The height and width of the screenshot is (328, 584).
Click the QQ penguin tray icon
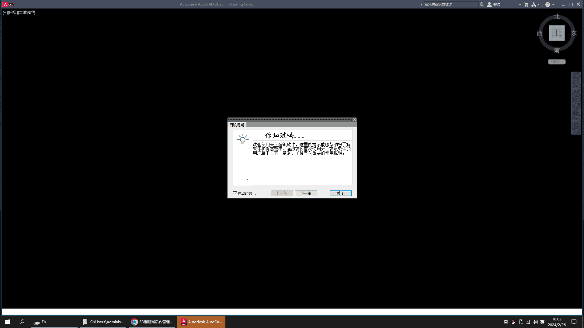tap(513, 322)
